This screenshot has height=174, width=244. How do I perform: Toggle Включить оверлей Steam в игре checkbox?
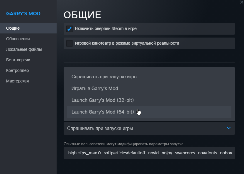[70, 29]
